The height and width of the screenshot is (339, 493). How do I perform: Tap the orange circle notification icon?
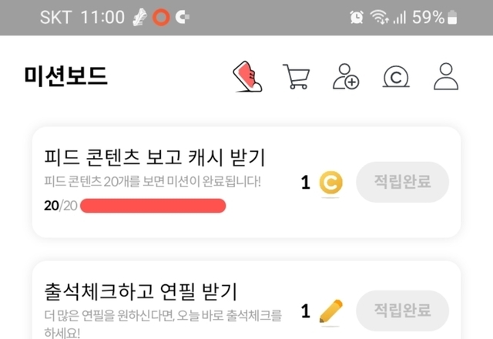pyautogui.click(x=161, y=17)
